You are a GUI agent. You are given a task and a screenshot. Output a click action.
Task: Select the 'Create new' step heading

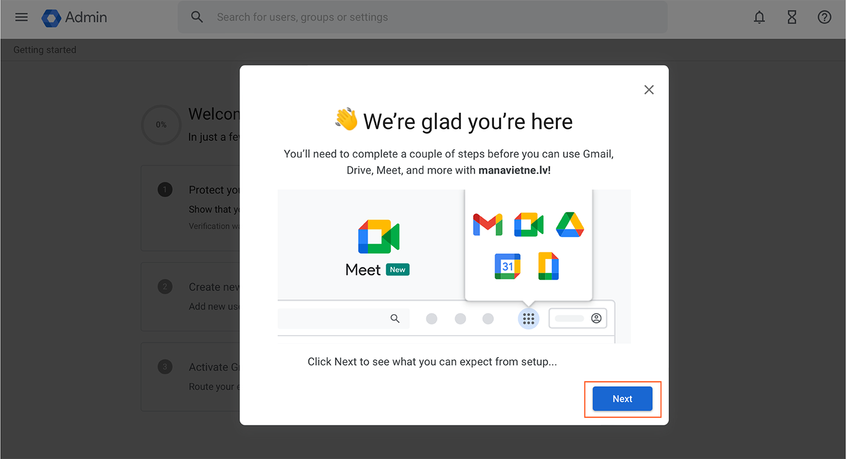pyautogui.click(x=214, y=287)
